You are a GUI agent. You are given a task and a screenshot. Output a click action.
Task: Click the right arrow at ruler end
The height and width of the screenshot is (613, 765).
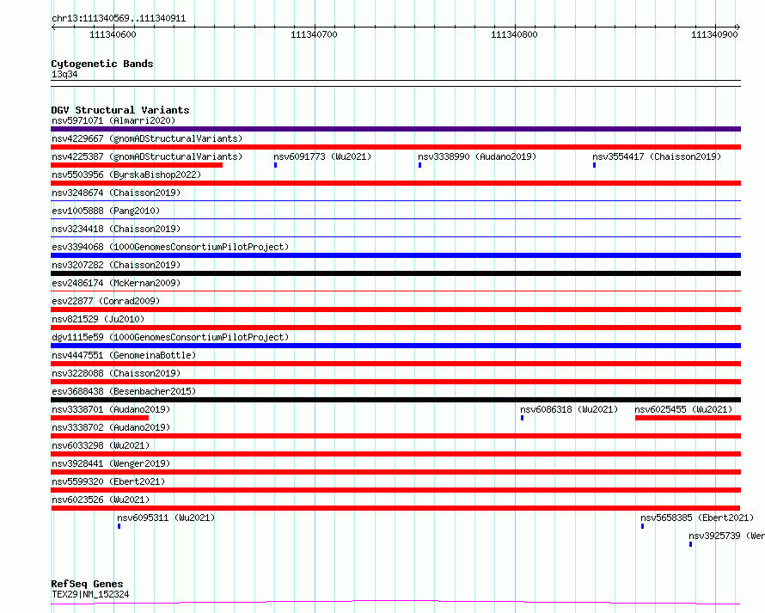737,28
